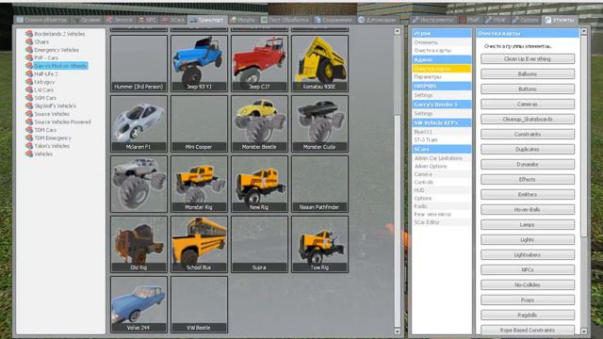This screenshot has height=339, width=603.
Task: Open Rear view mirror settings
Action: coord(442,214)
